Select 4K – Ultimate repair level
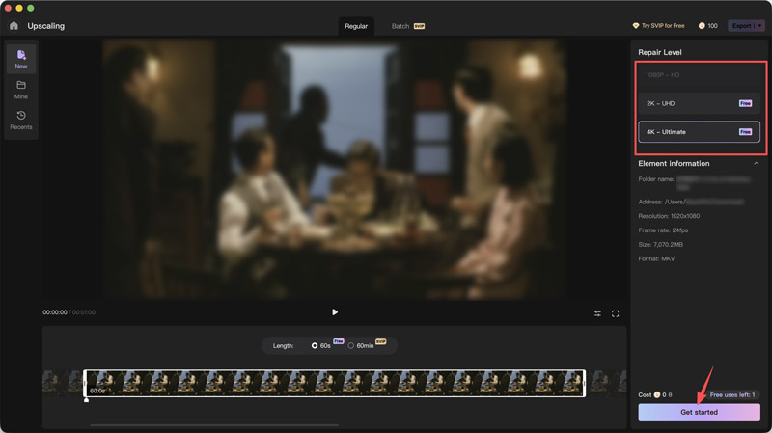This screenshot has width=772, height=433. (699, 132)
